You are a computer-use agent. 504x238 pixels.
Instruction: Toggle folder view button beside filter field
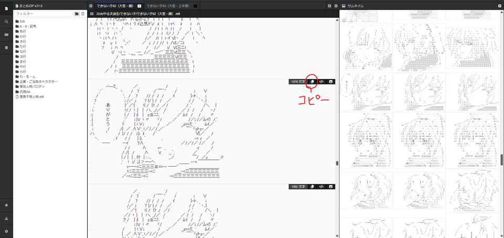tap(77, 14)
